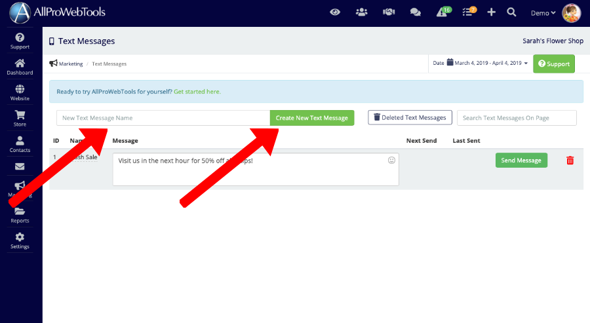590x323 pixels.
Task: Expand the Demo account dropdown
Action: [x=543, y=13]
